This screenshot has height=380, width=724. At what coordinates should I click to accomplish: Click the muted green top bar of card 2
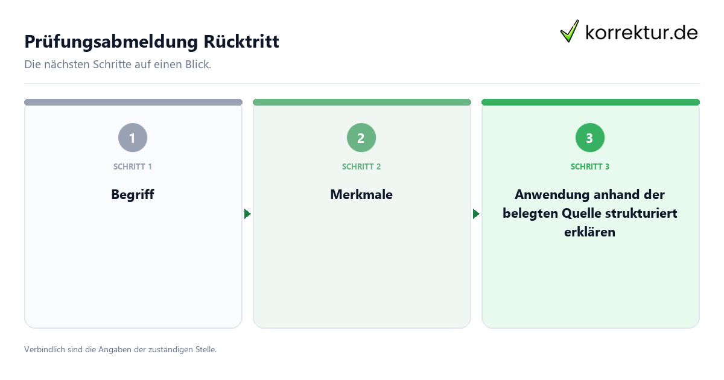click(x=362, y=102)
